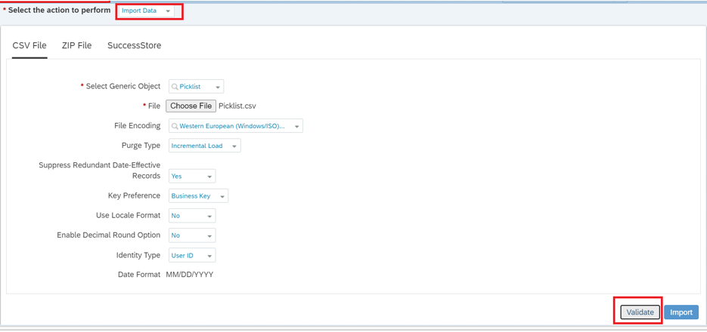Change Suppress Redundant Date-Effective Records dropdown
Viewport: 707px width, 332px height.
[192, 177]
